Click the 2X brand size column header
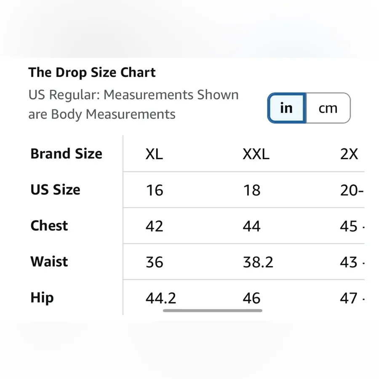Screen dimensions: 379x379 (x=349, y=154)
